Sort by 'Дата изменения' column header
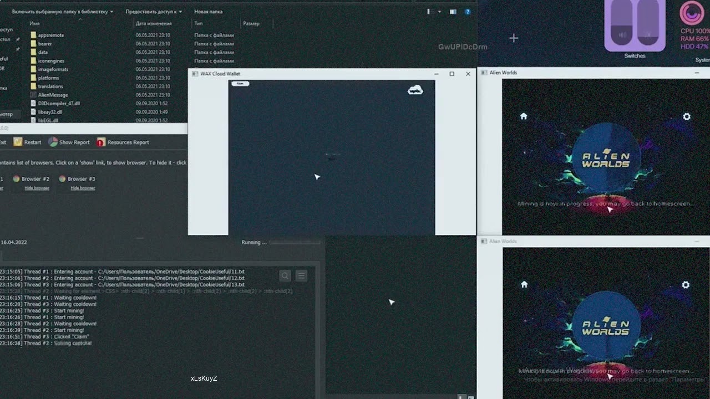 tap(154, 23)
